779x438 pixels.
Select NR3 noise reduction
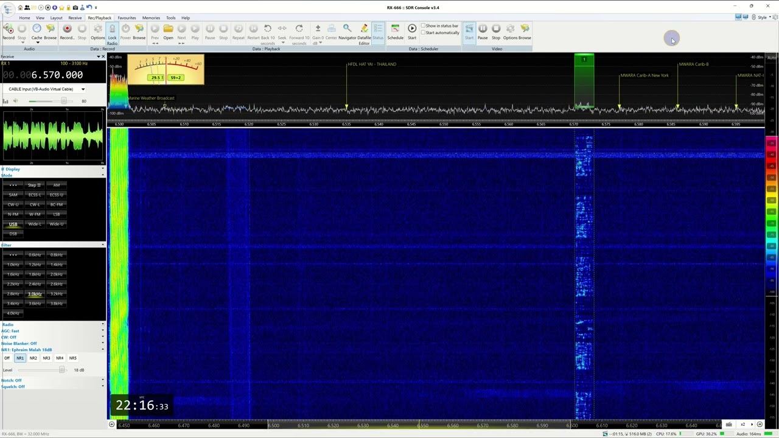tap(46, 358)
